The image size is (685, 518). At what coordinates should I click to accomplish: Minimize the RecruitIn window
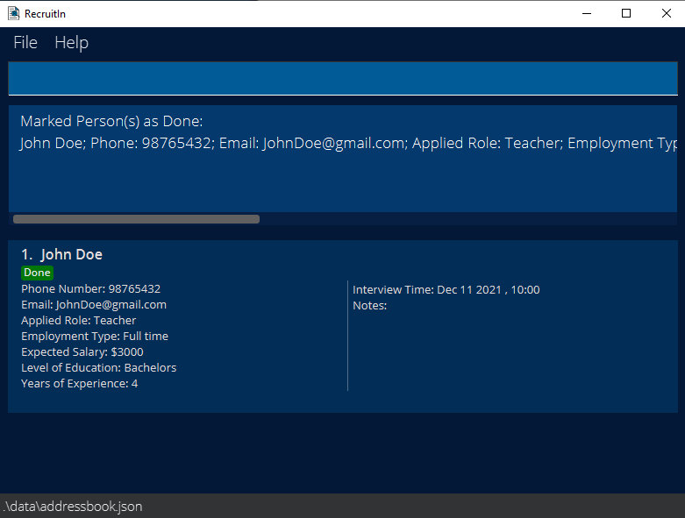click(x=587, y=13)
